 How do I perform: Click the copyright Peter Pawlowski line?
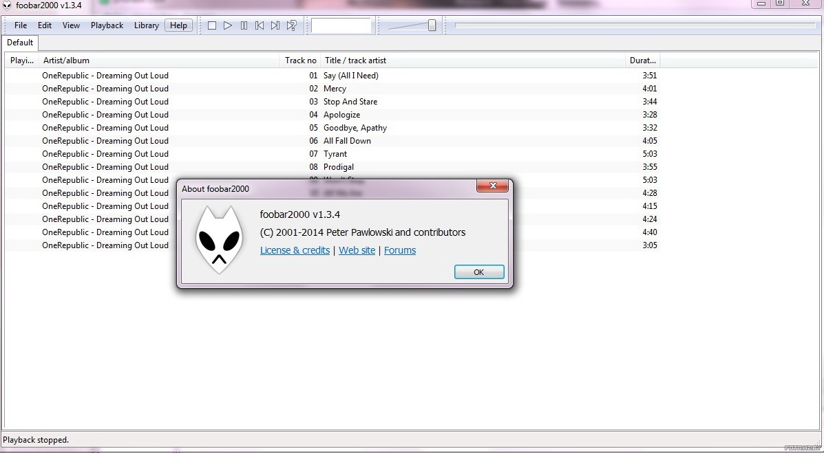coord(363,232)
